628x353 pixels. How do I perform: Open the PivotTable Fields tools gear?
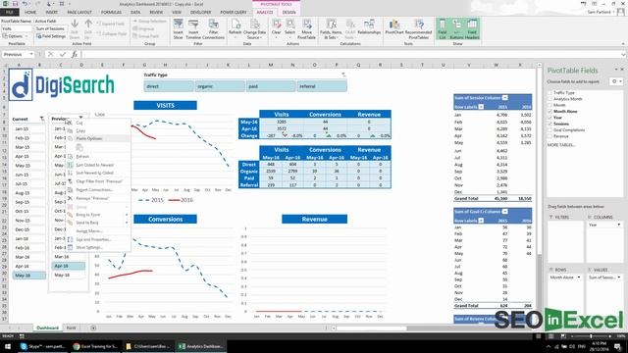coord(615,81)
